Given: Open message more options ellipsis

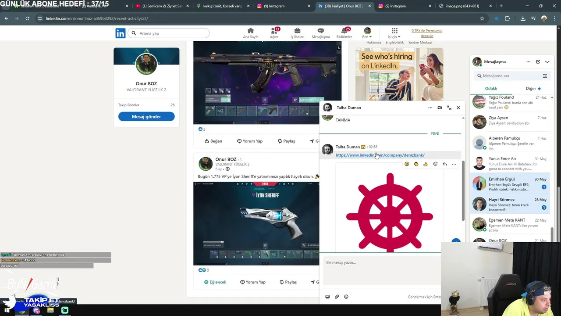Looking at the screenshot, I should point(454,164).
